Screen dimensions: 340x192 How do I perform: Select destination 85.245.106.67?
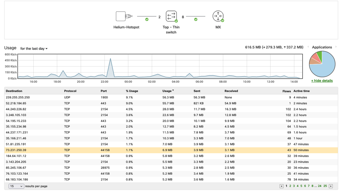pos(16,167)
